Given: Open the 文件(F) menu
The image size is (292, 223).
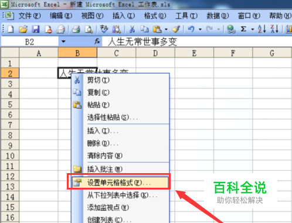Looking at the screenshot, I should (x=29, y=16).
